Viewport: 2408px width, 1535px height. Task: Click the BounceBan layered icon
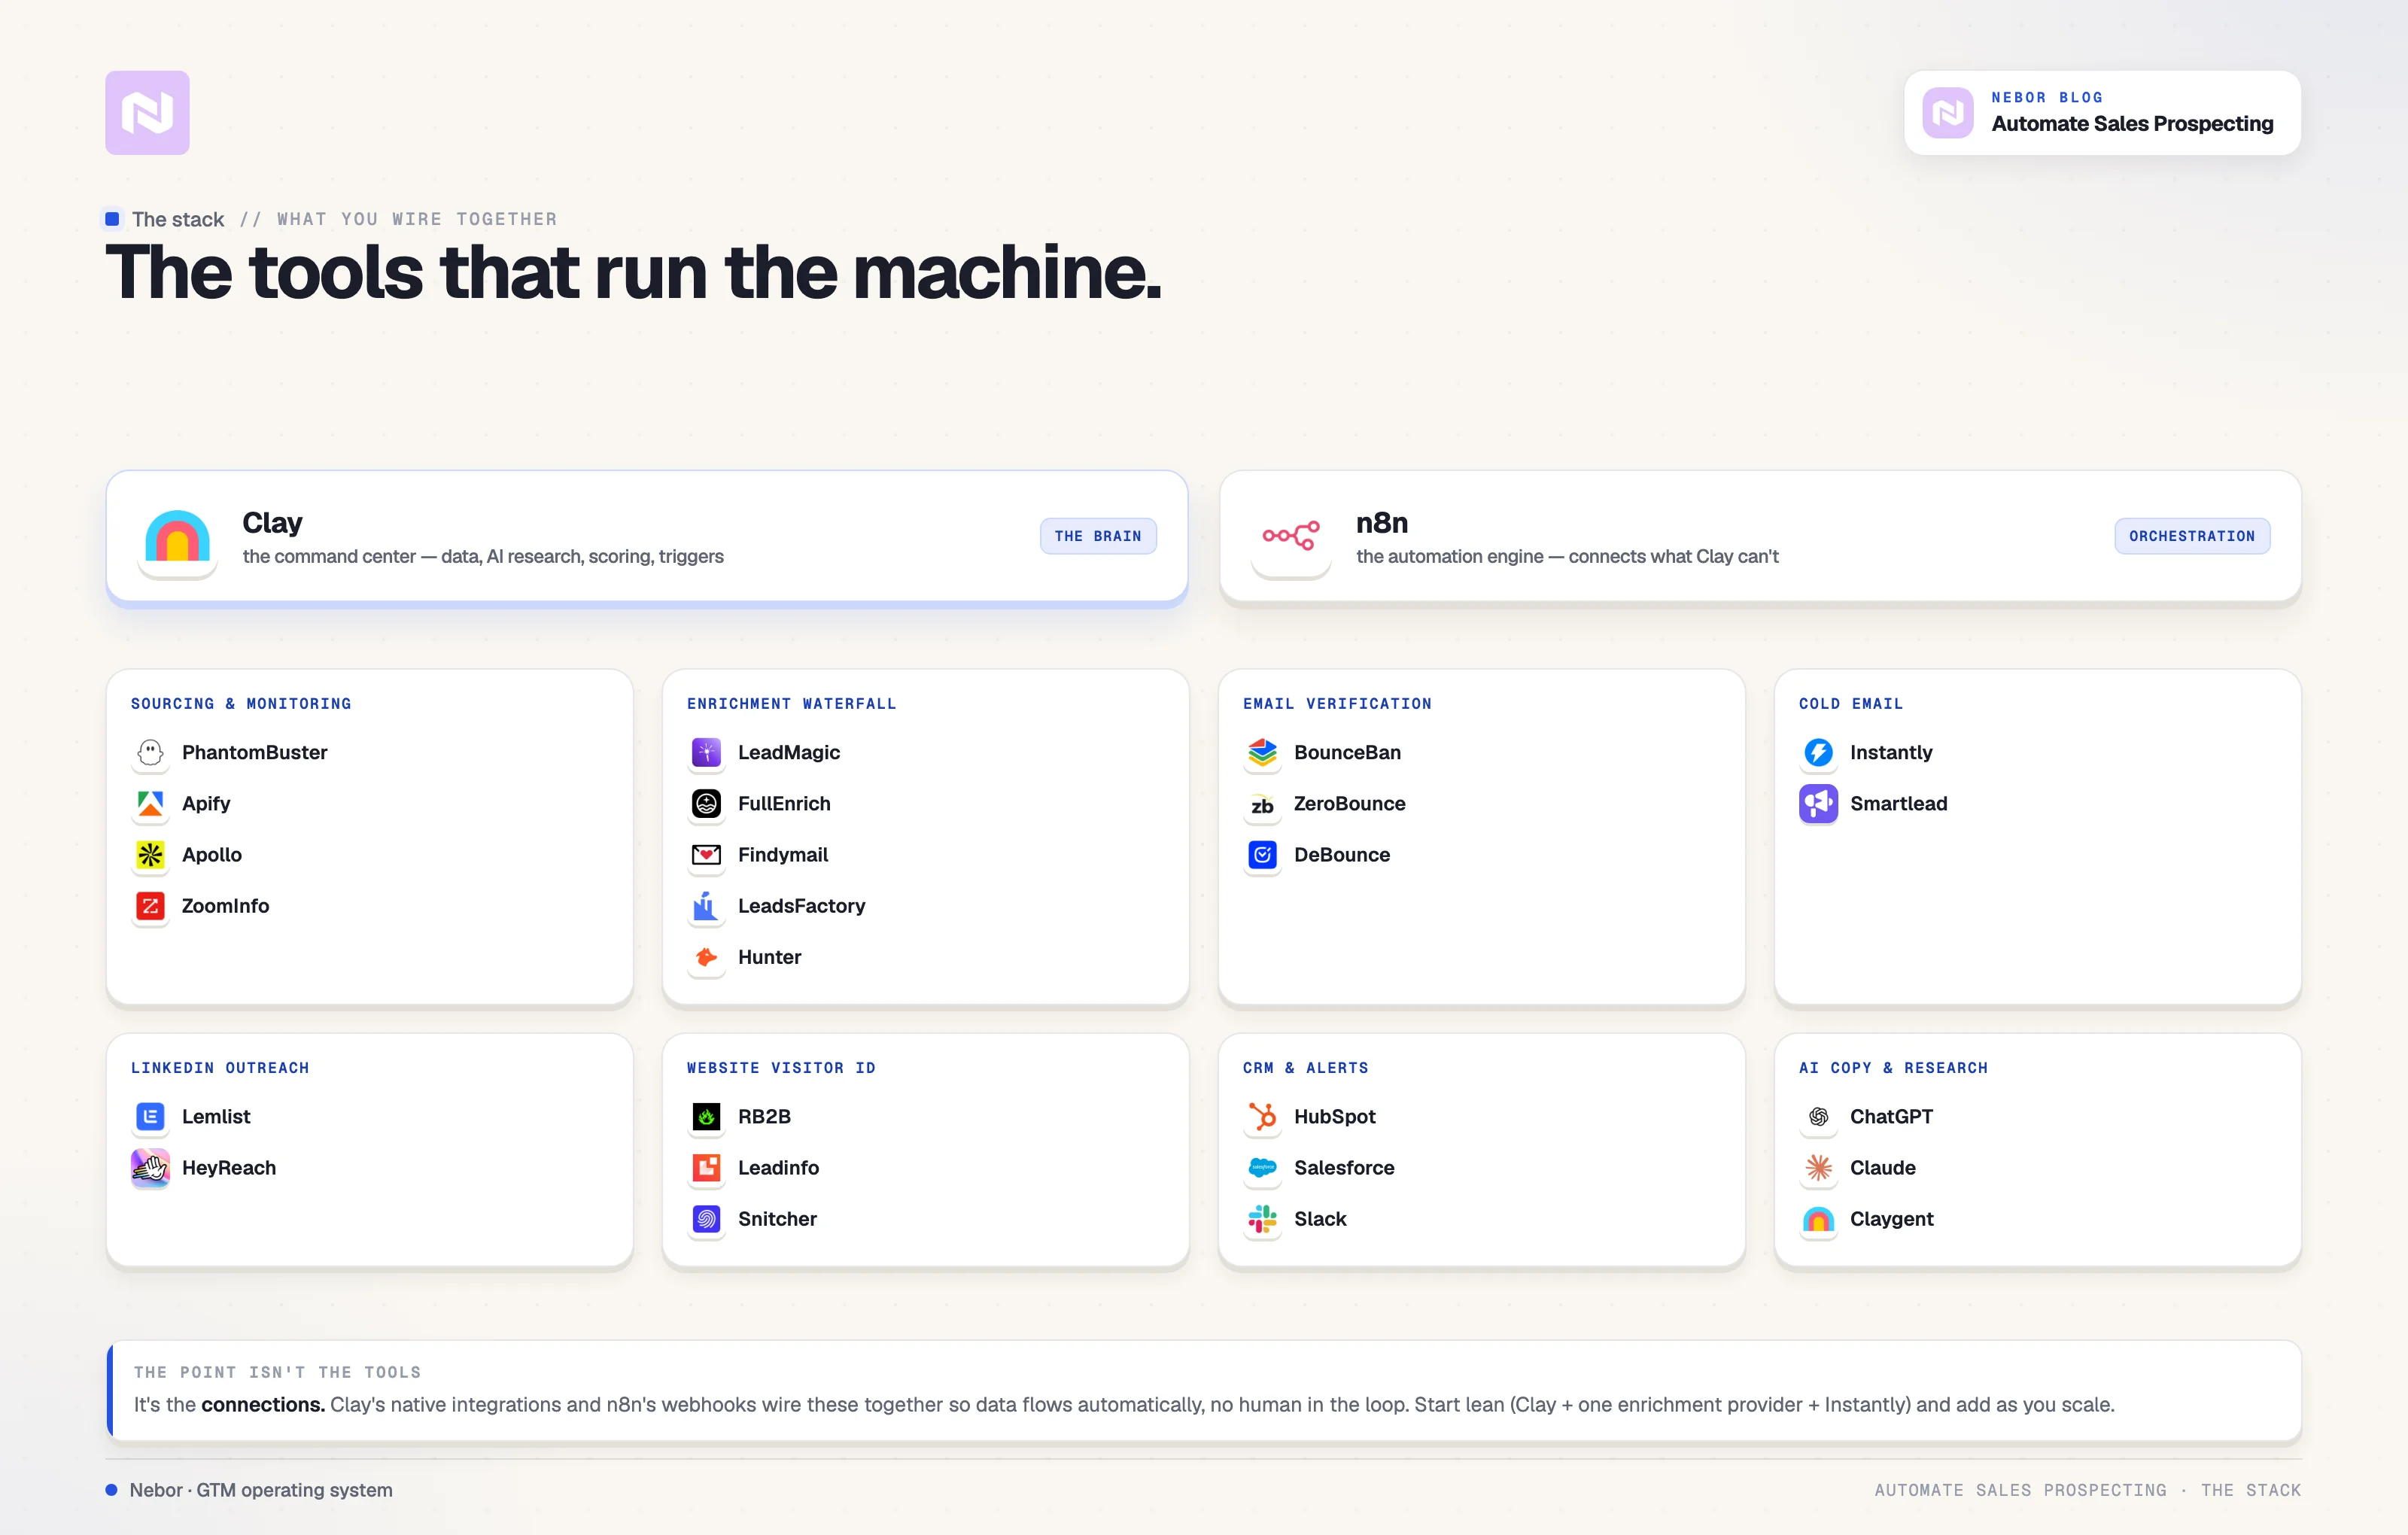click(1262, 752)
